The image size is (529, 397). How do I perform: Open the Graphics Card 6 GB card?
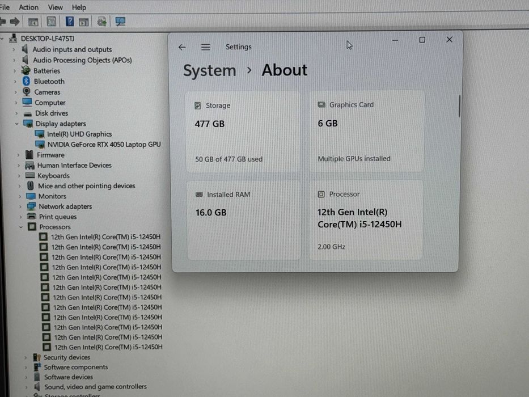click(x=366, y=132)
